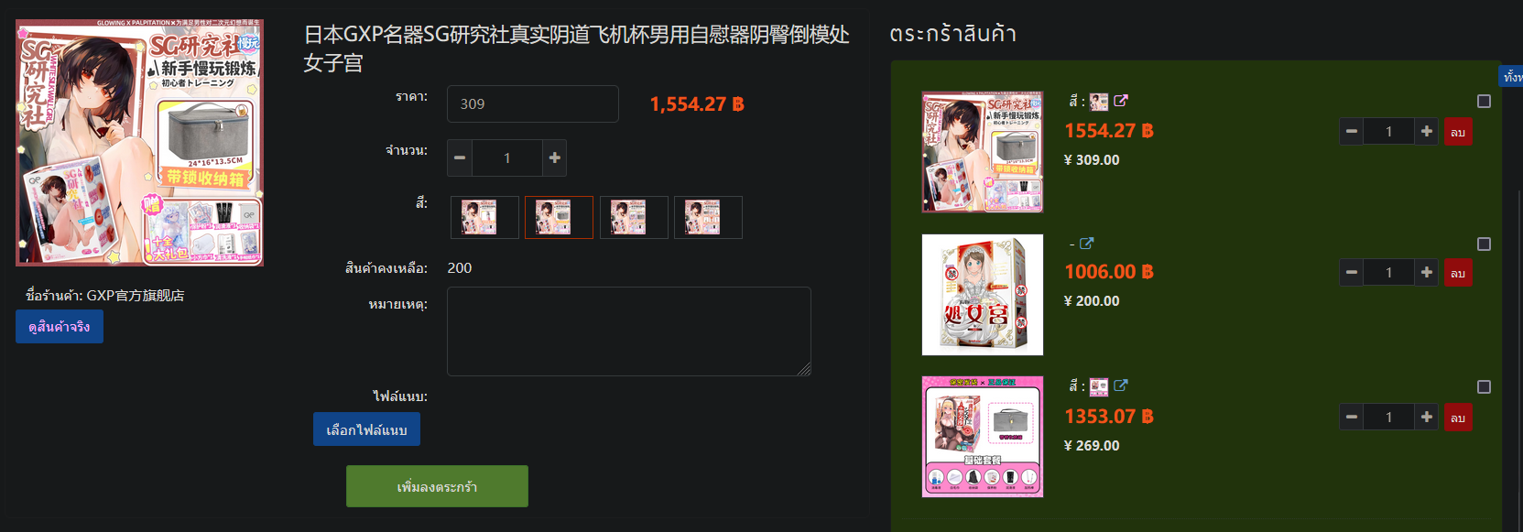
Task: Click the price field showing 309
Action: pos(533,104)
